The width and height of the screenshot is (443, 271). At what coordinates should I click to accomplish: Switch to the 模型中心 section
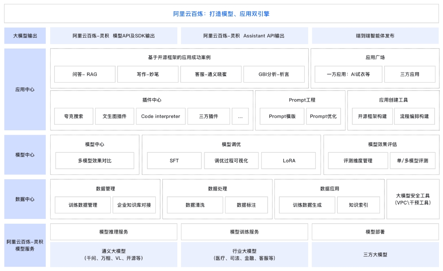(25, 155)
